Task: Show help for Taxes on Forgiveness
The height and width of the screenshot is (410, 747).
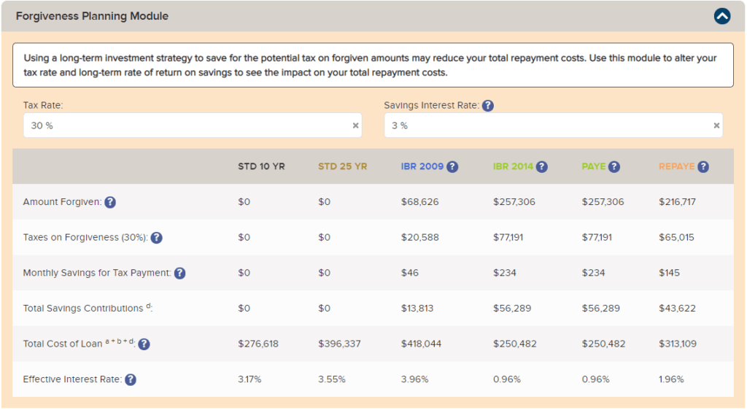Action: [156, 238]
